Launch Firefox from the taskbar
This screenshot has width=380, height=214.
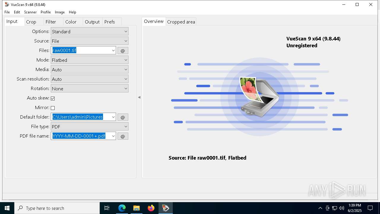[151, 208]
